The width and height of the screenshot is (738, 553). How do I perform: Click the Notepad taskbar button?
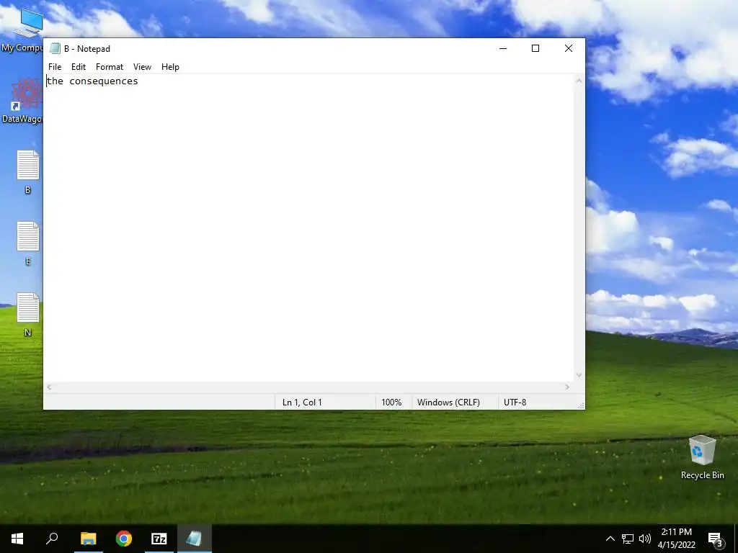pos(195,539)
